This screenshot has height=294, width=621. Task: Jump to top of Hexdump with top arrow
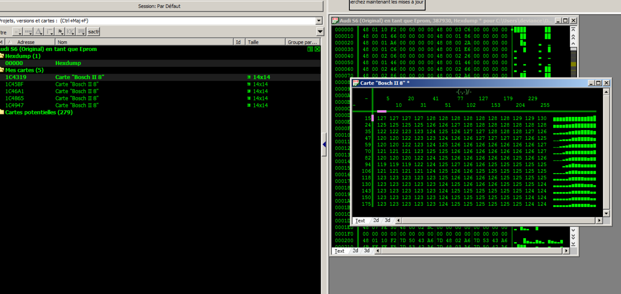[573, 30]
